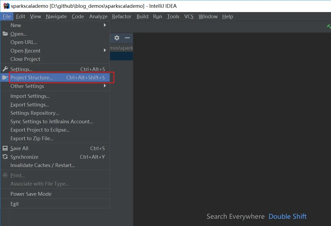Click the Synchronize refresh arrows icon
331x226 pixels.
pos(5,157)
